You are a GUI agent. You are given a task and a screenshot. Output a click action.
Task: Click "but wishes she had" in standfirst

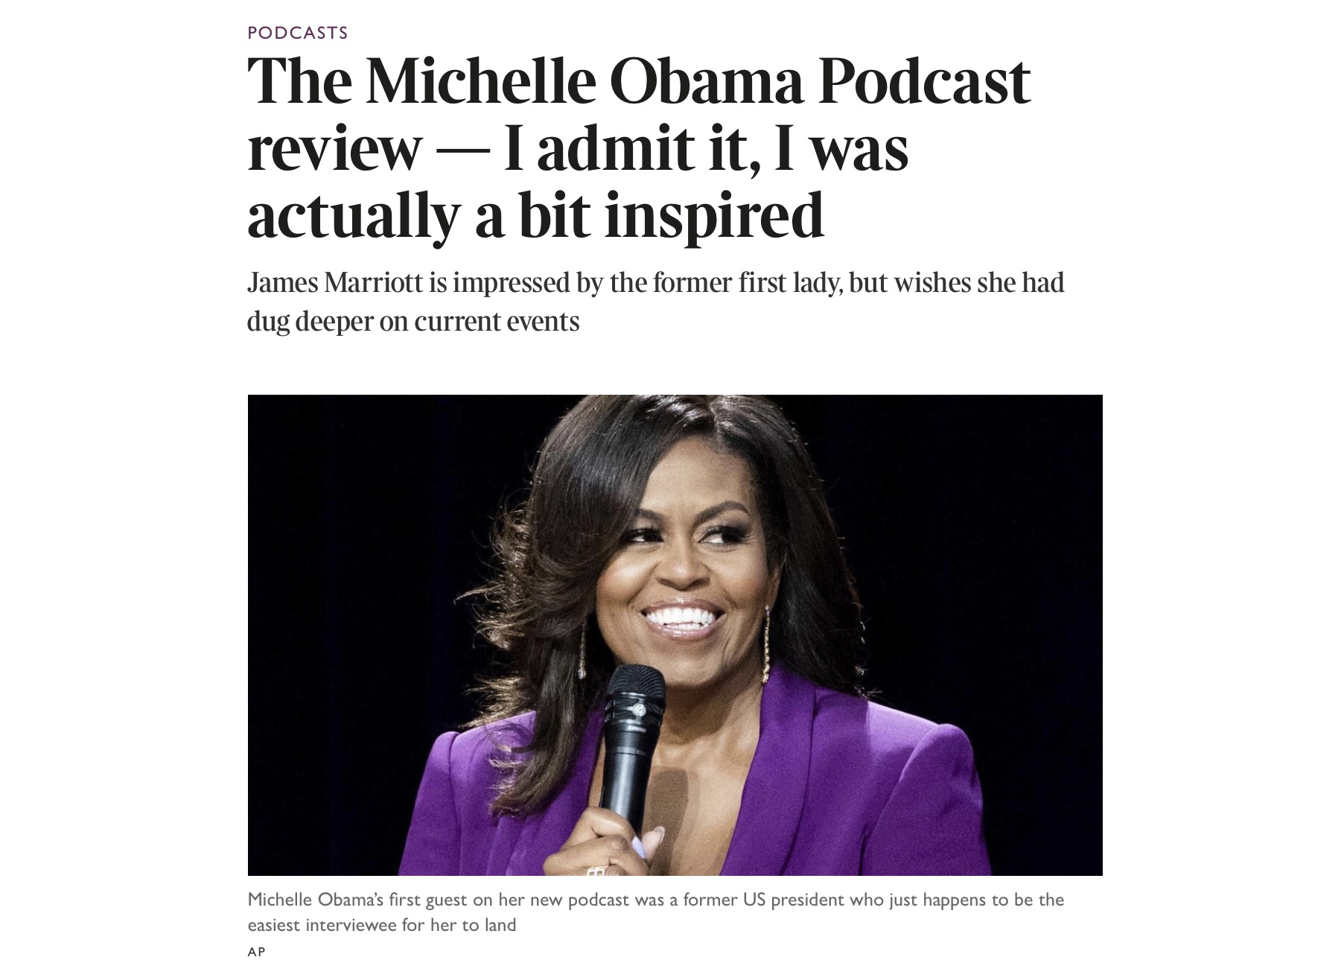(x=956, y=283)
